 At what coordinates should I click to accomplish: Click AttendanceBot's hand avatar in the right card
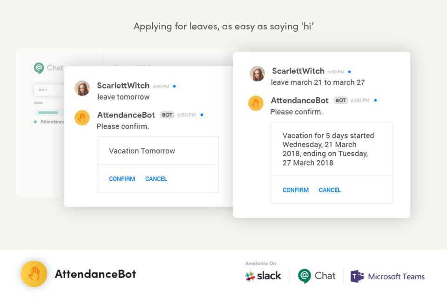pyautogui.click(x=256, y=103)
